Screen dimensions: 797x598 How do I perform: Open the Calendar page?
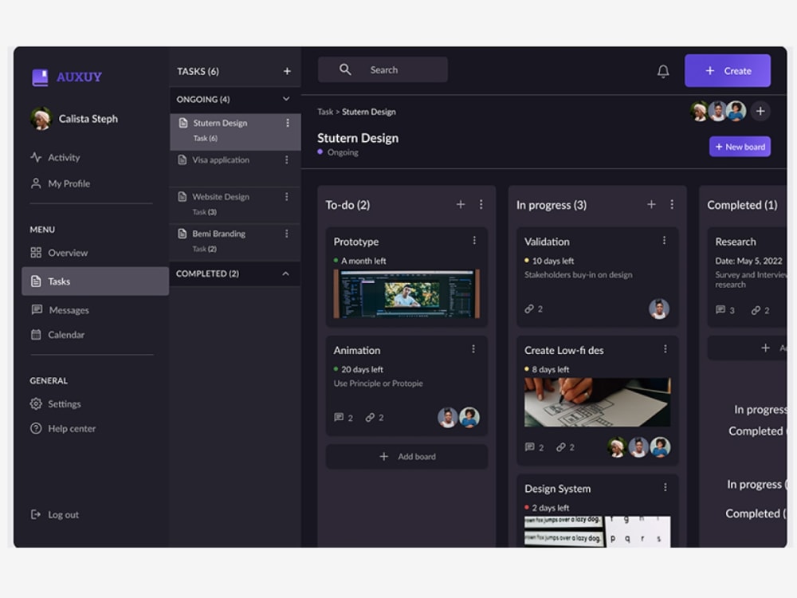pos(57,335)
